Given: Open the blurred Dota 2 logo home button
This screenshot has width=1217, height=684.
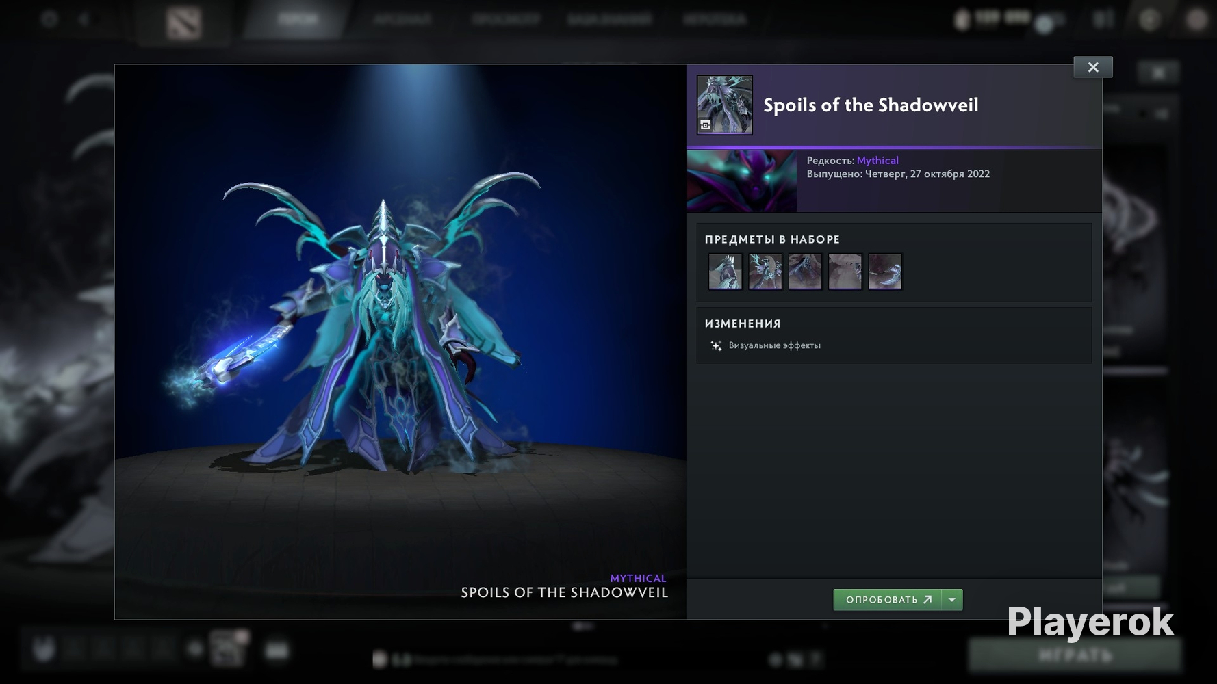Looking at the screenshot, I should click(x=183, y=21).
